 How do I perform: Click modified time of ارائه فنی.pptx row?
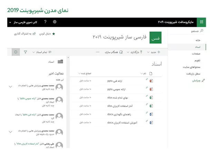click(x=85, y=81)
